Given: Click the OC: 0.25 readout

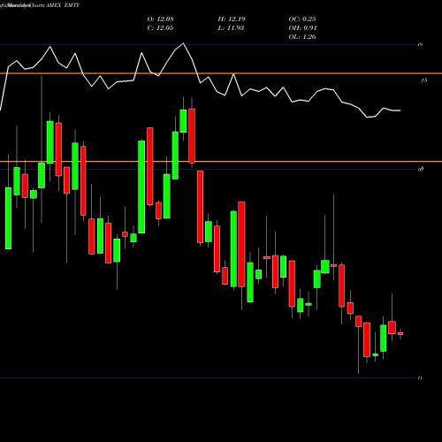Looking at the screenshot, I should [x=302, y=19].
